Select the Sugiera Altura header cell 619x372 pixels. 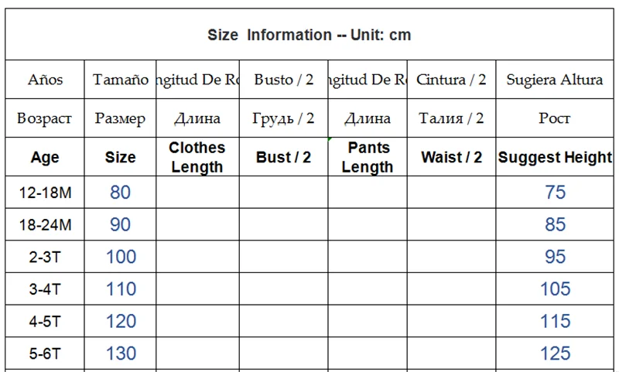pos(554,80)
